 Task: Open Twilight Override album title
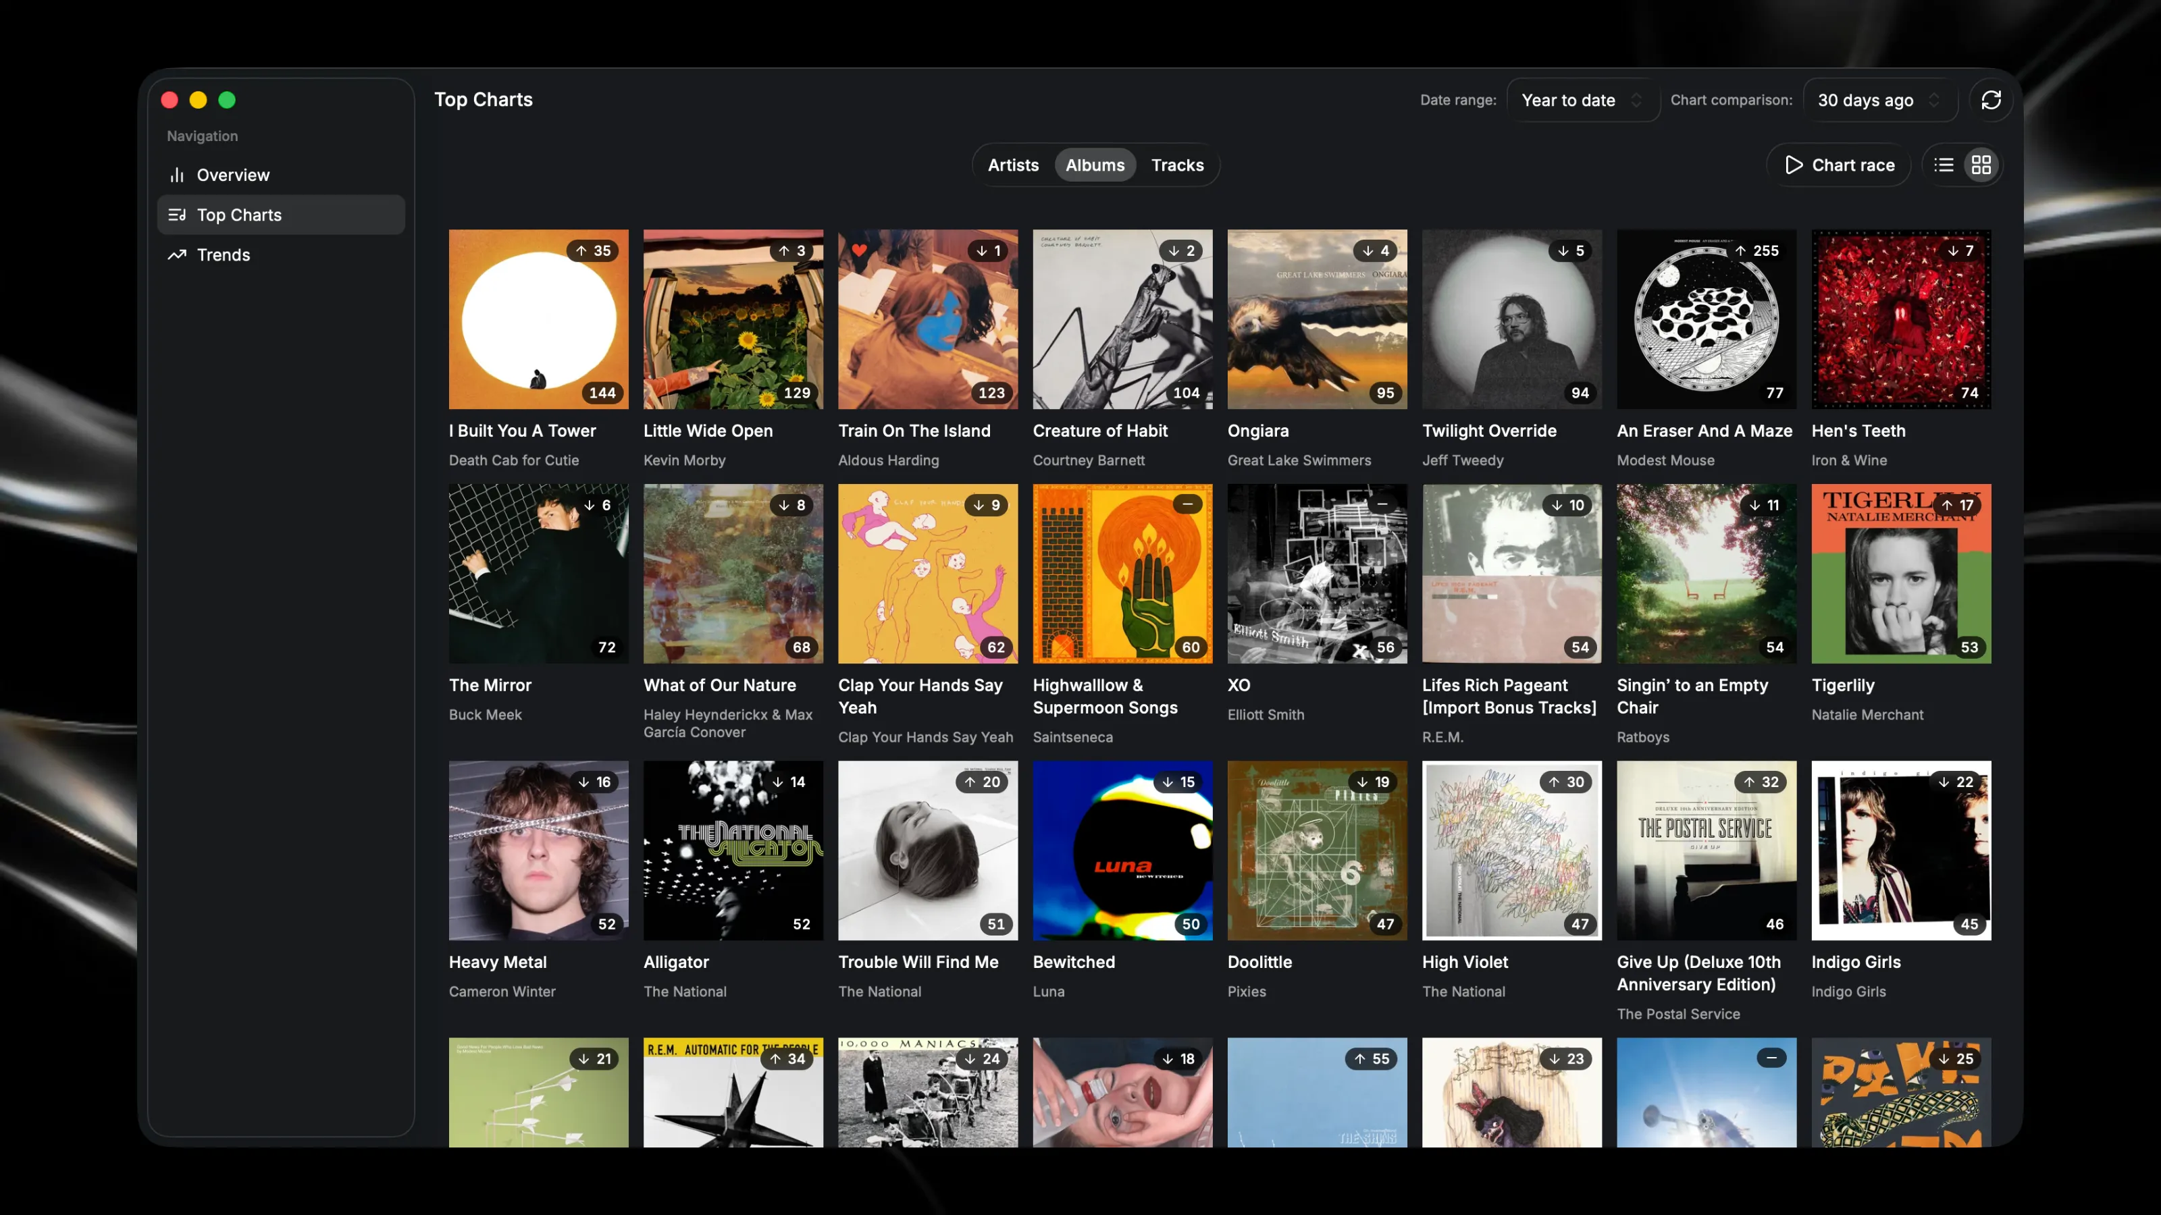click(1489, 430)
